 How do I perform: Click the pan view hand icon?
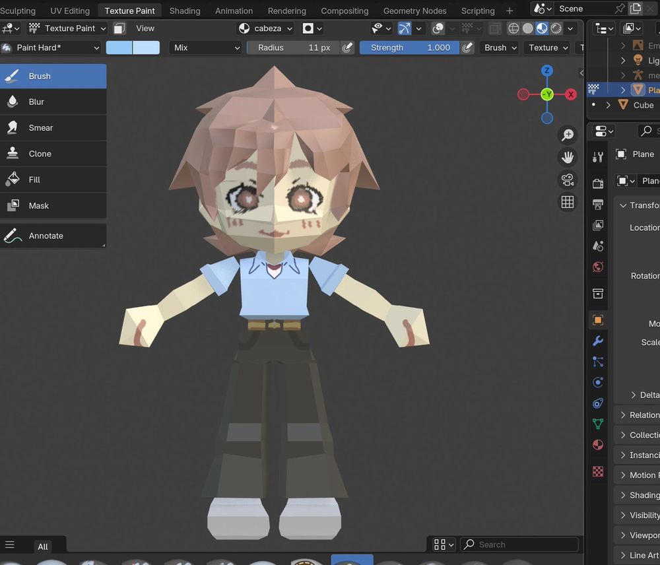pyautogui.click(x=568, y=158)
